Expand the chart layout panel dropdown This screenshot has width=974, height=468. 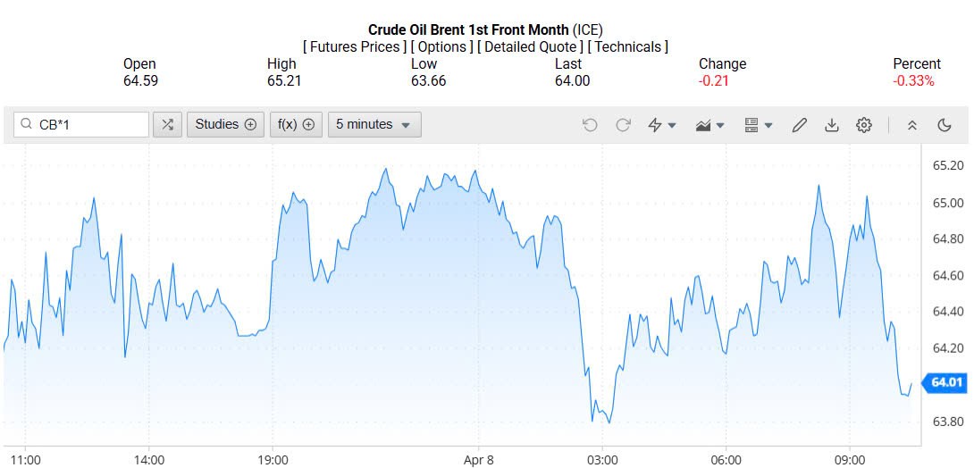pos(759,125)
